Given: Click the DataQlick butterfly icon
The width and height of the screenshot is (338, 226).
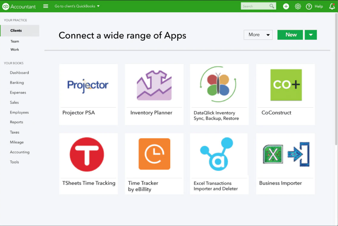Looking at the screenshot, I should [x=218, y=84].
